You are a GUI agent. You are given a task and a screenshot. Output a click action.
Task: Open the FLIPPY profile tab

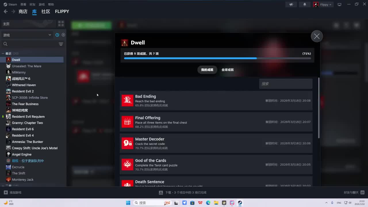[x=62, y=11]
